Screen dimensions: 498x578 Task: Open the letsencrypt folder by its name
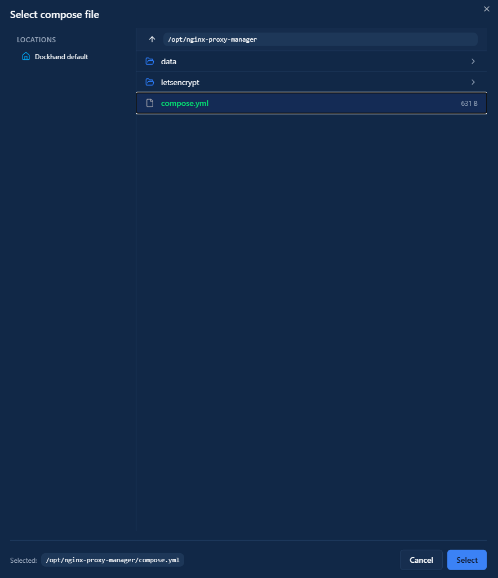(x=180, y=82)
